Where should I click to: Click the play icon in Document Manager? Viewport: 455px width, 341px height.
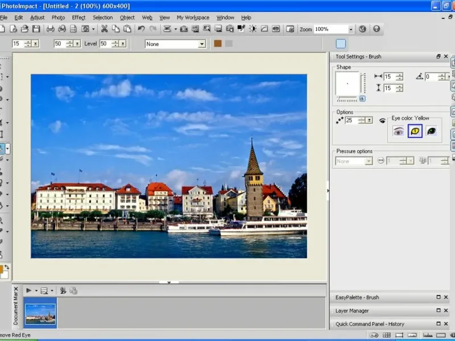(x=29, y=290)
